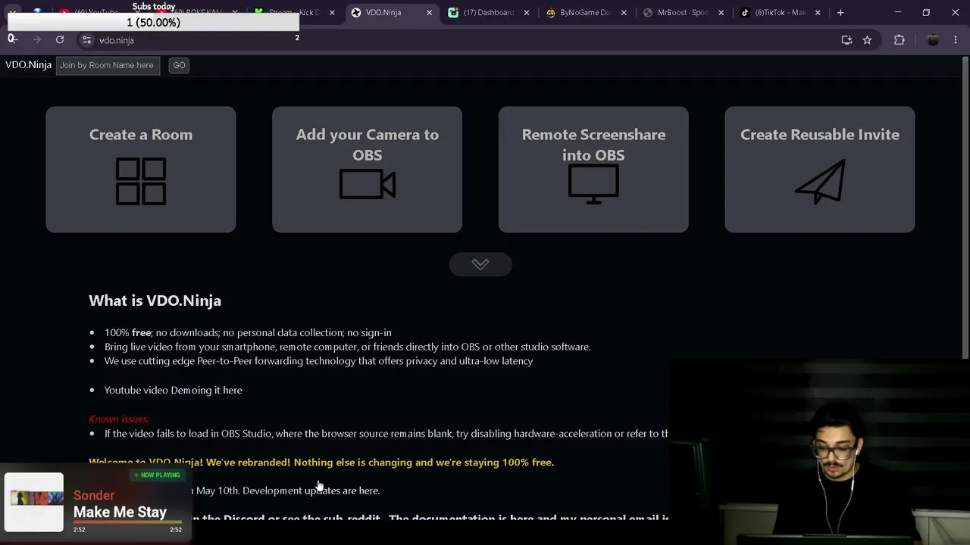Open the browser extensions puzzle icon
The width and height of the screenshot is (970, 545).
tap(900, 40)
